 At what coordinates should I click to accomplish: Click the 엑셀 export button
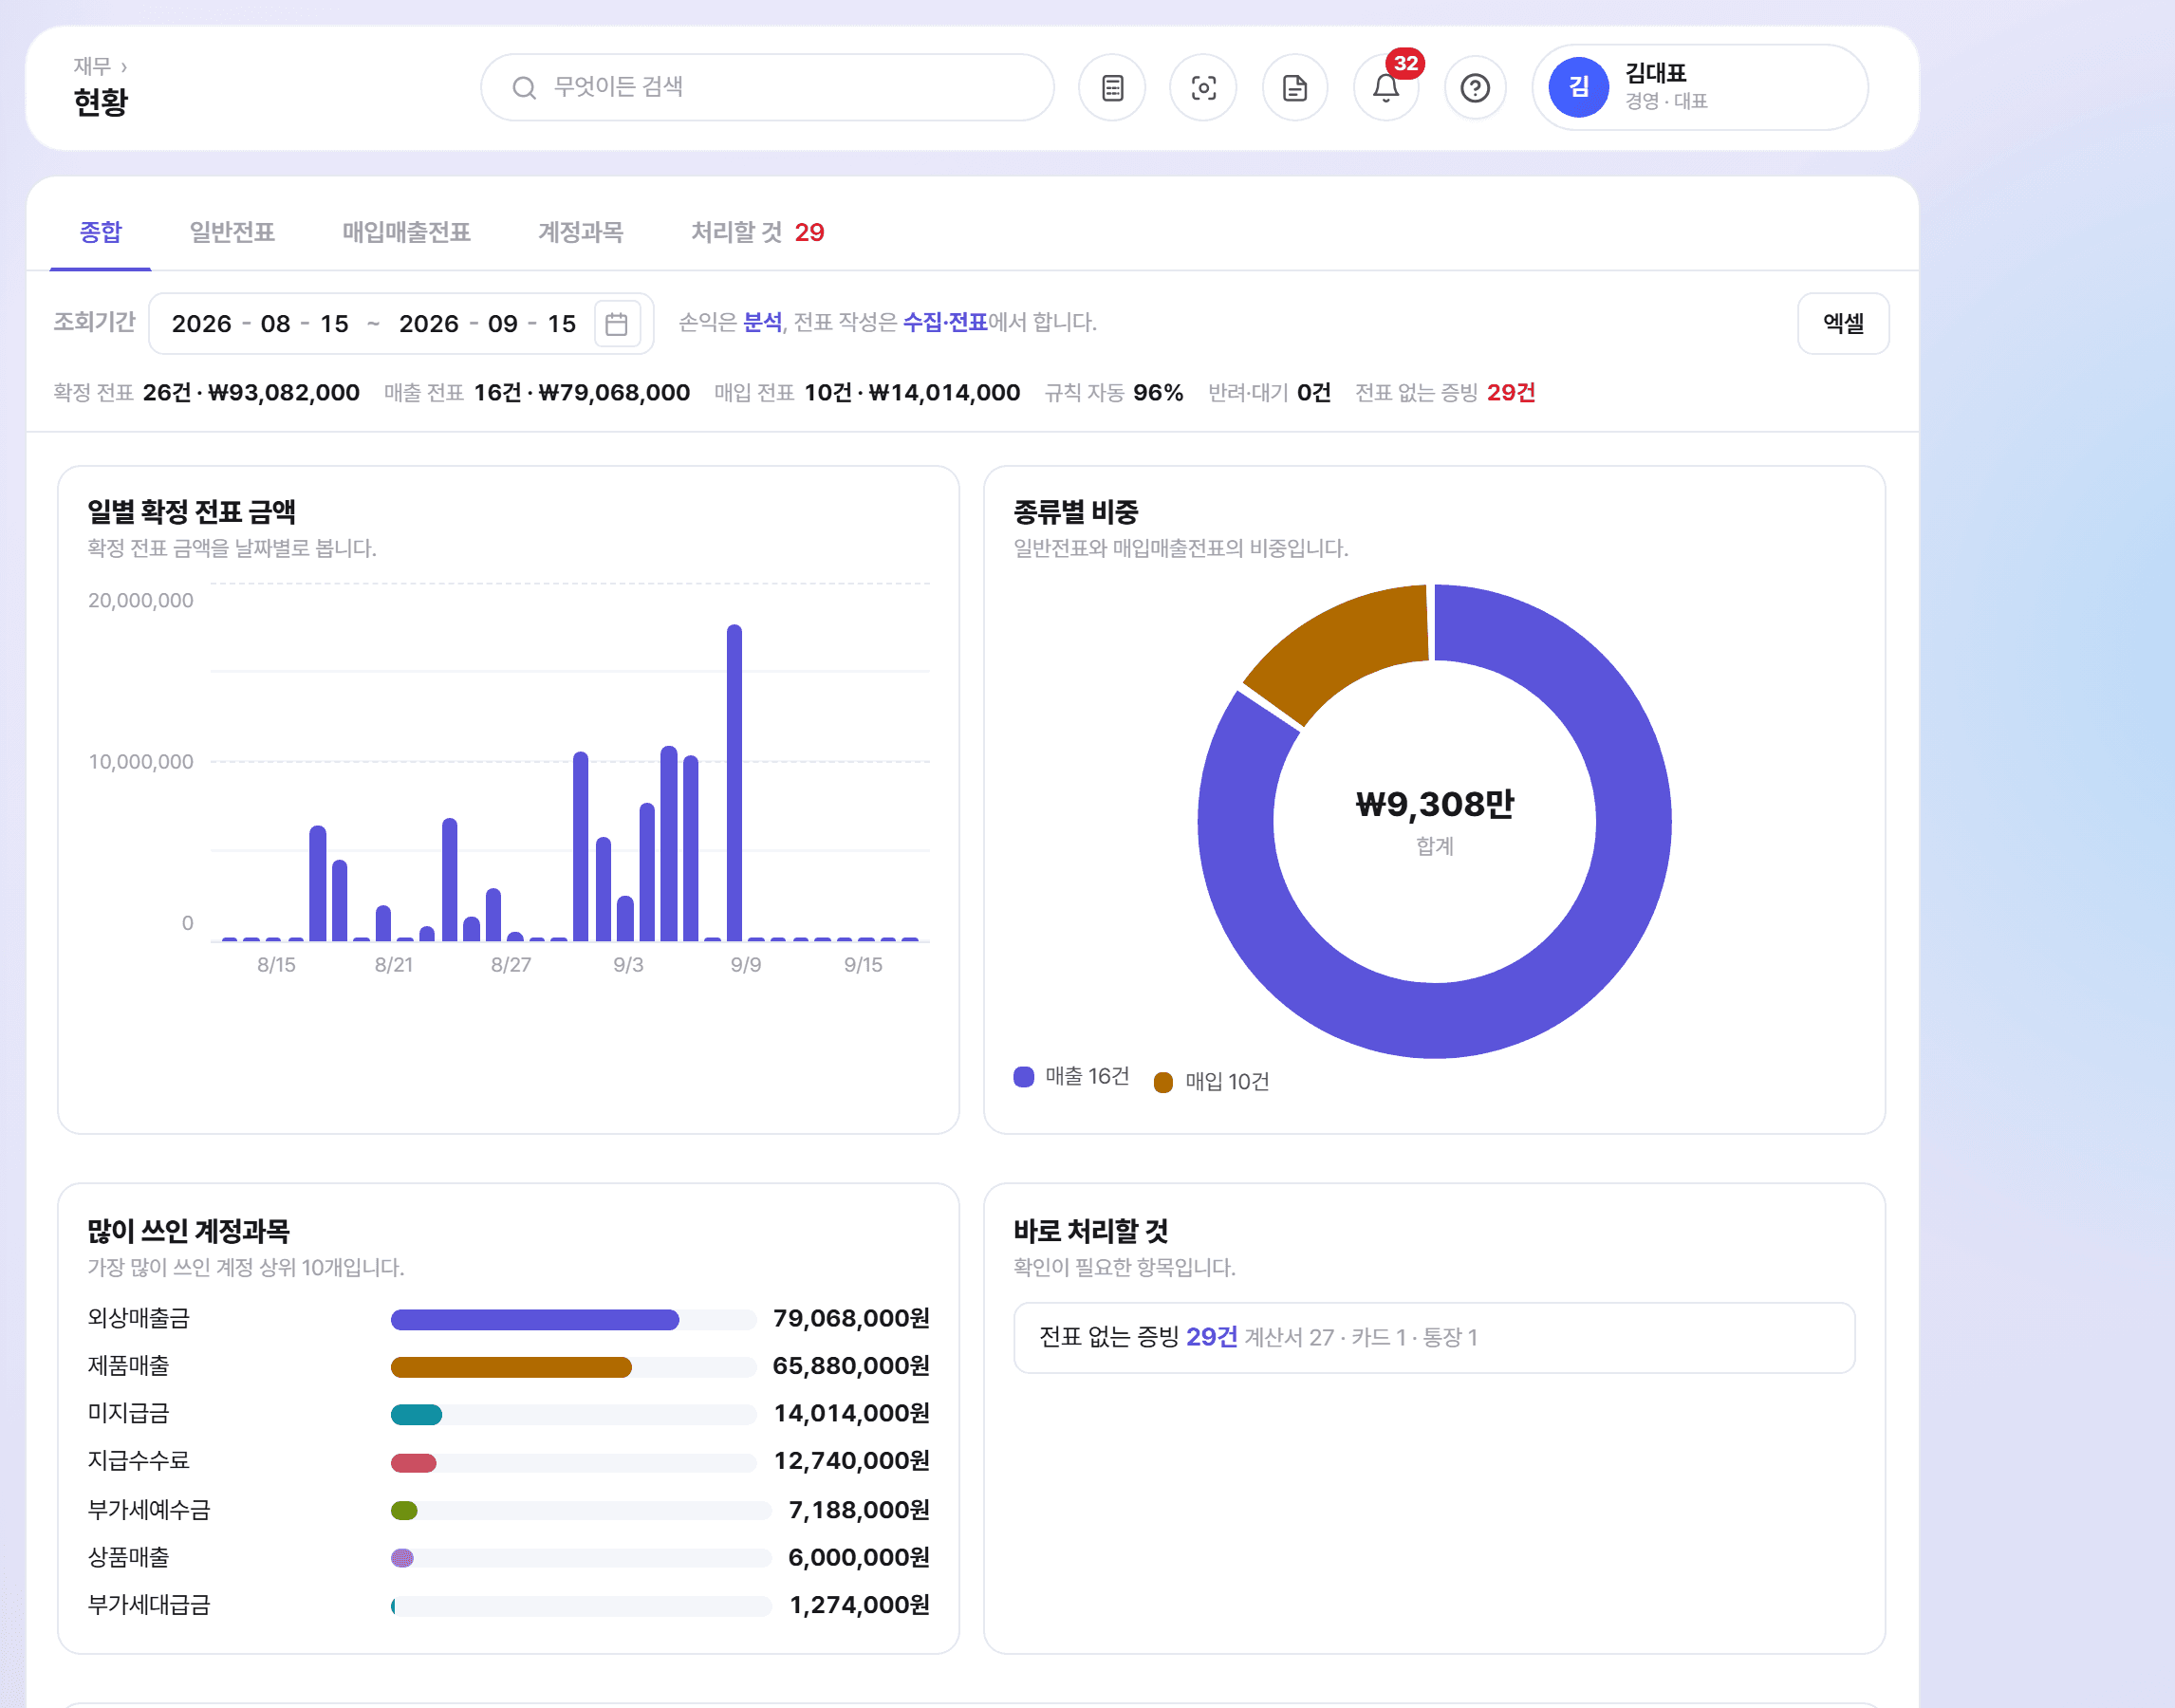(1843, 323)
